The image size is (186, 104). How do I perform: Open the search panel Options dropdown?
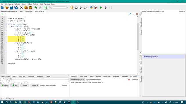[x=65, y=85]
